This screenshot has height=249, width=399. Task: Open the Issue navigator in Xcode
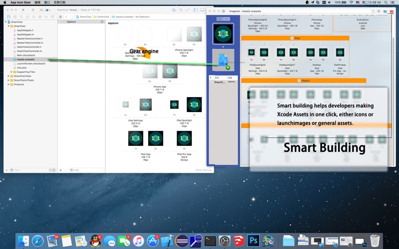pyautogui.click(x=27, y=17)
